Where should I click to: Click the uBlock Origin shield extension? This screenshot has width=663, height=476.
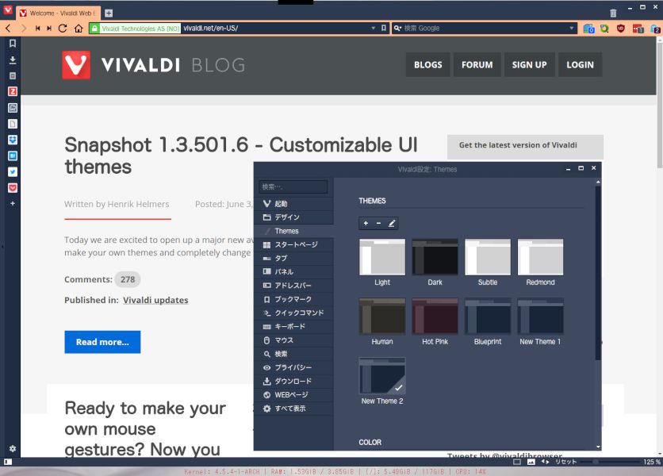[621, 29]
